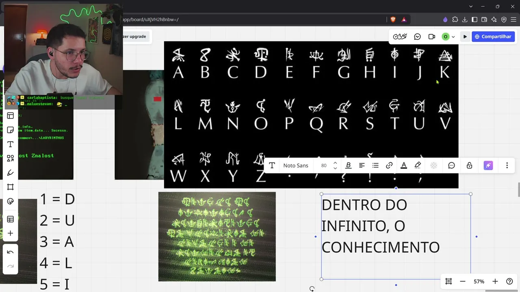
Task: Insert a link on selected text
Action: pos(389,165)
